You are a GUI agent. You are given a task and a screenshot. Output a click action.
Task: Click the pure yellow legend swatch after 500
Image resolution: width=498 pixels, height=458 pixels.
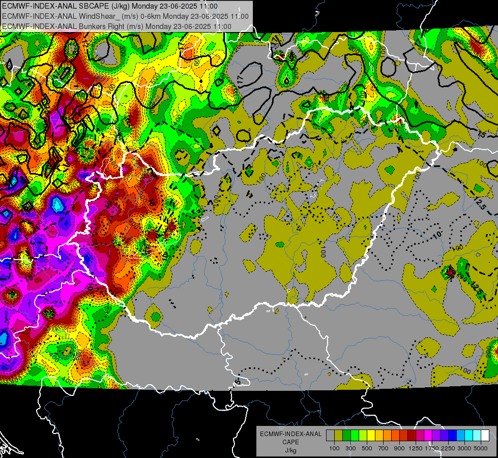(371, 435)
